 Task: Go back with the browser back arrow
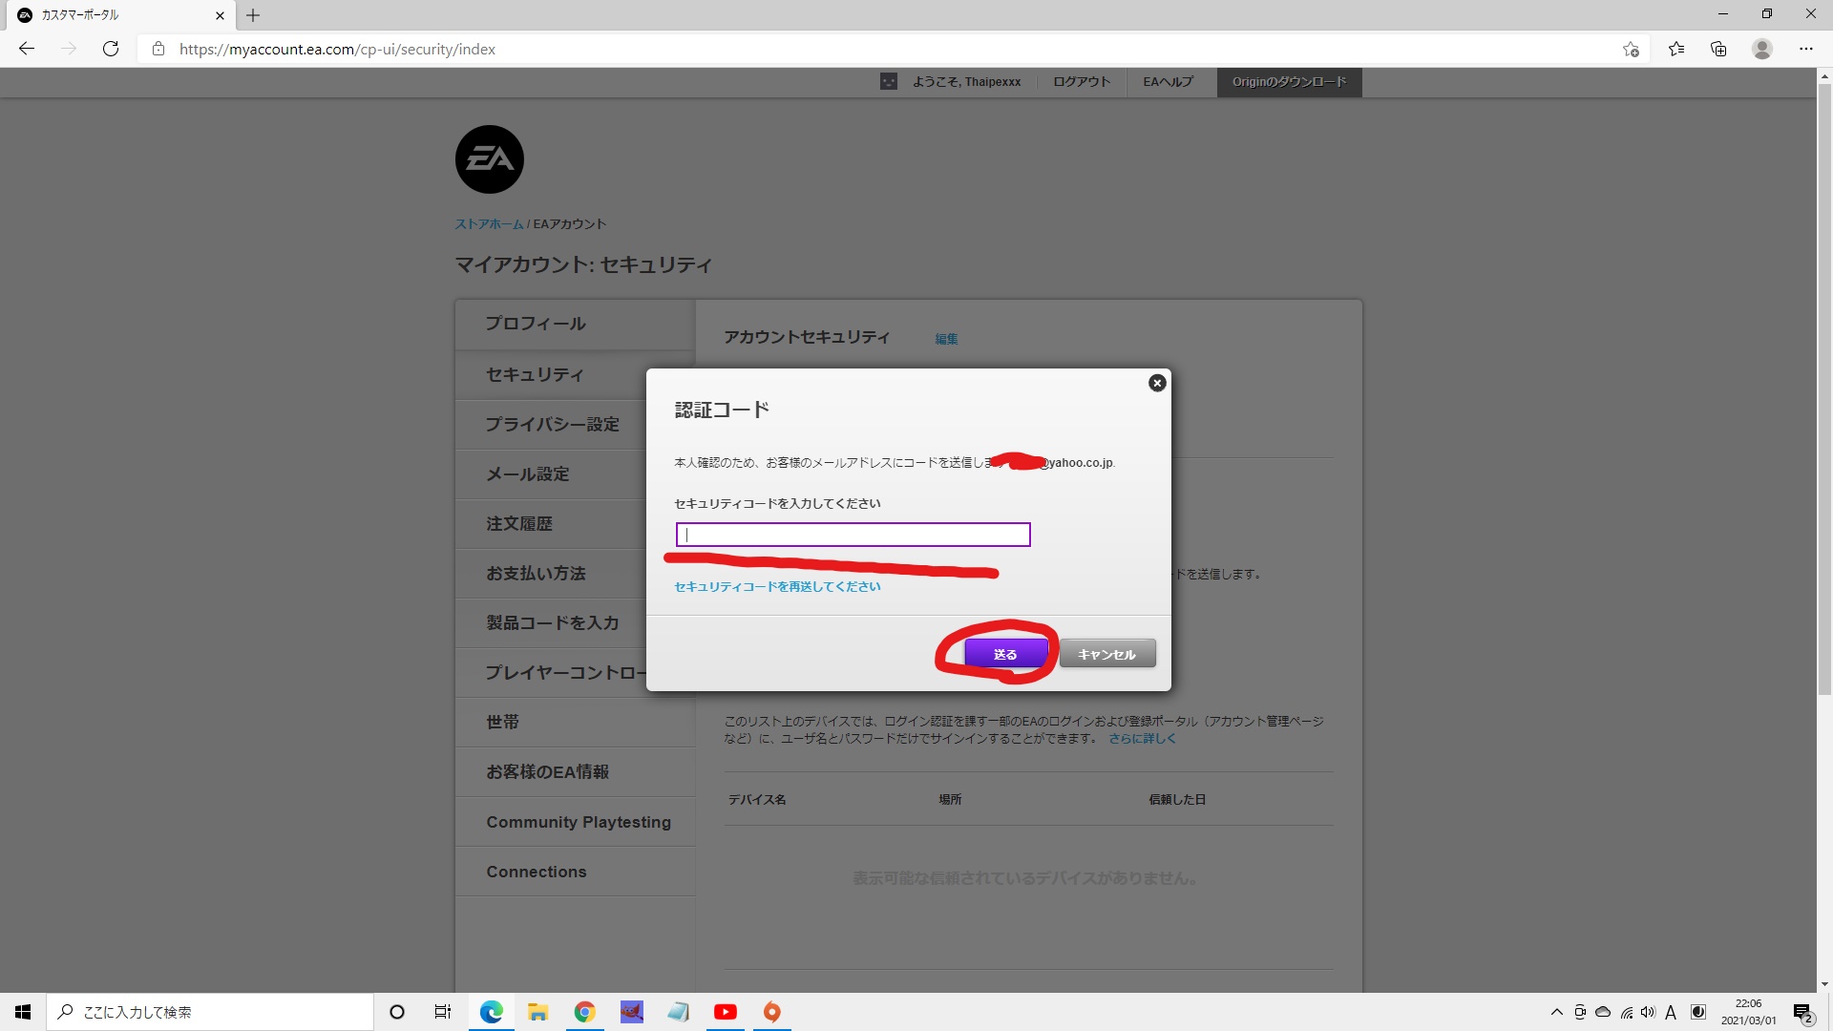[x=27, y=49]
